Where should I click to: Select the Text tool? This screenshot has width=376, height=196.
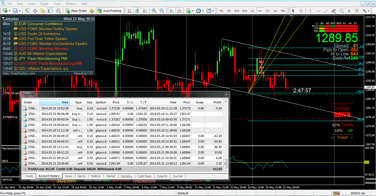349,11
